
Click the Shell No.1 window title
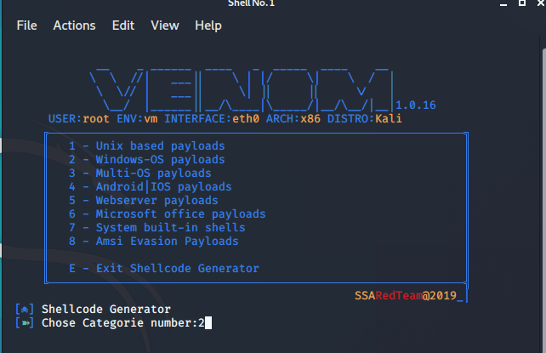(251, 3)
